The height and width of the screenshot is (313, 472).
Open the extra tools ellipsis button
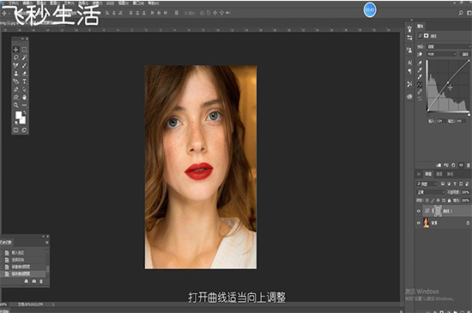point(24,105)
